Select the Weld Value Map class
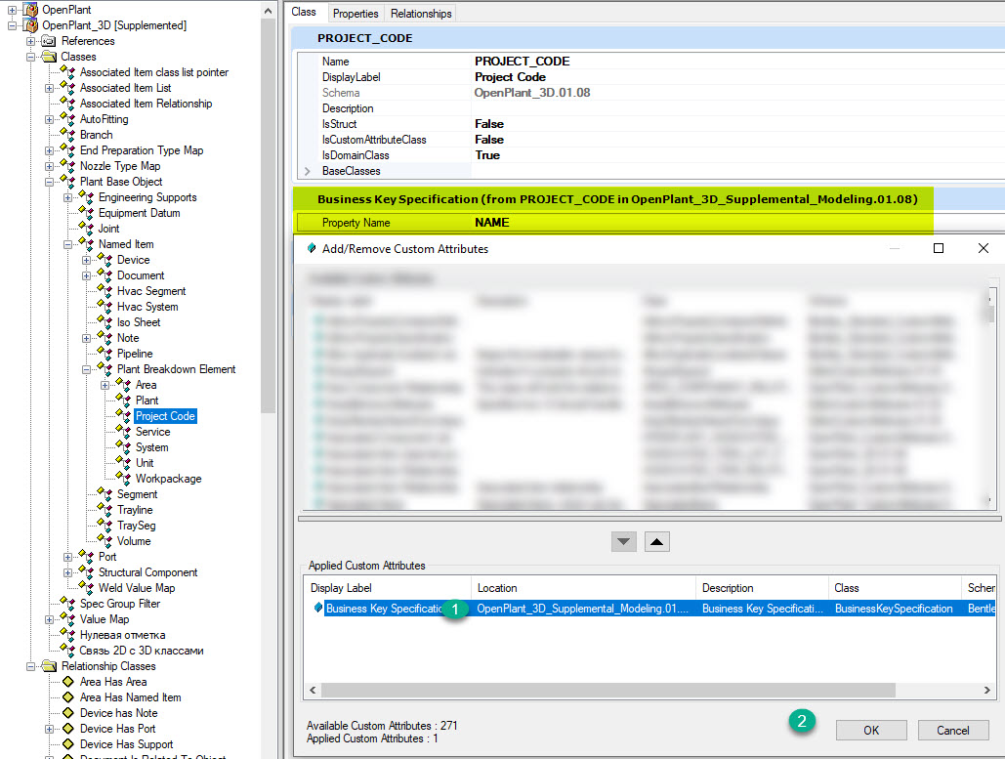 pyautogui.click(x=137, y=588)
